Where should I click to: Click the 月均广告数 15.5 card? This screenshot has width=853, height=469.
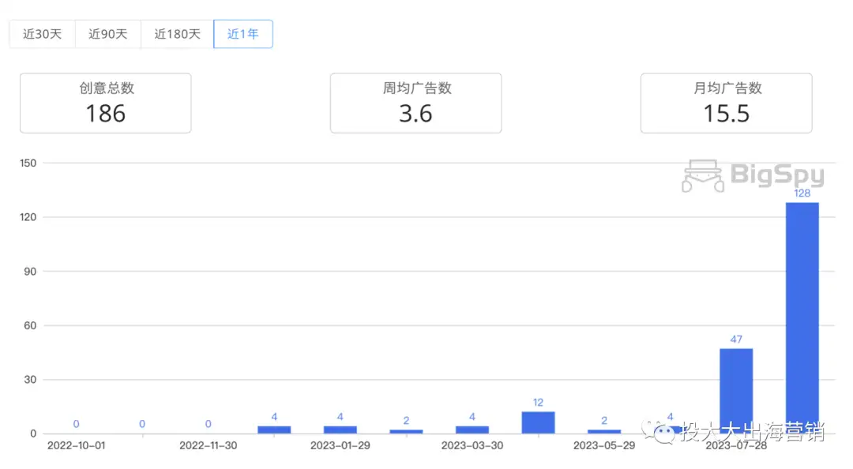727,103
